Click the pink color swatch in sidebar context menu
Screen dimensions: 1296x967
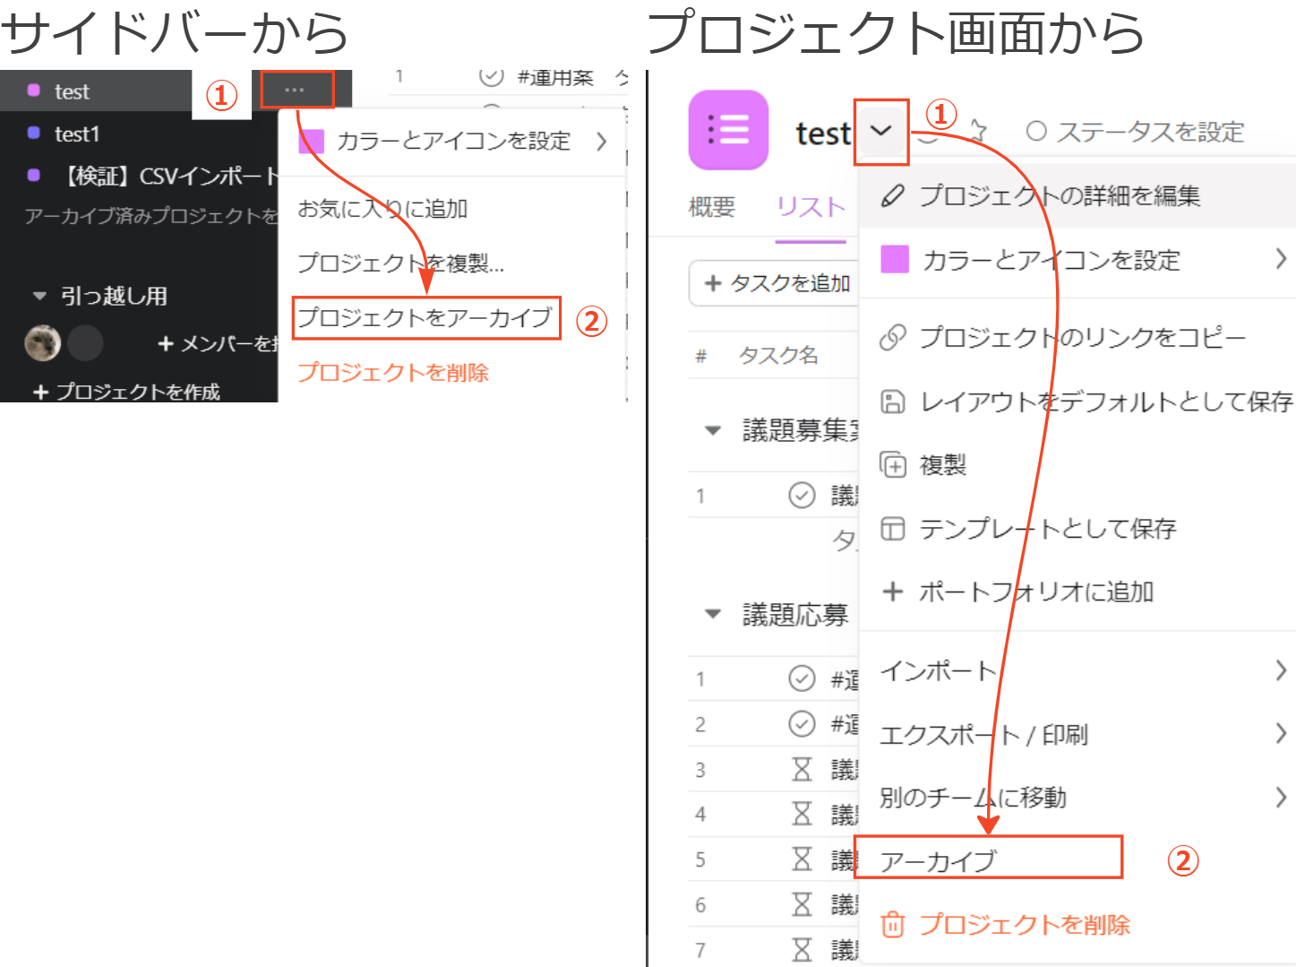(x=311, y=141)
